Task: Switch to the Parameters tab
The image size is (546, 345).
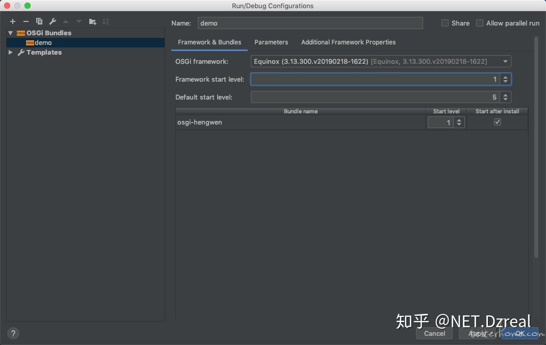Action: (x=271, y=42)
